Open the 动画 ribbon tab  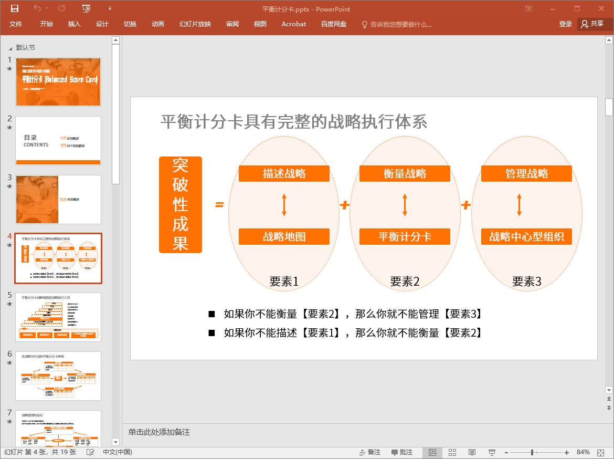point(157,24)
